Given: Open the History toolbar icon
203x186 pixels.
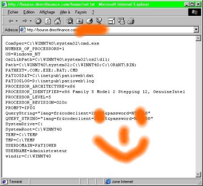Looking at the screenshot, I should click(89, 21).
